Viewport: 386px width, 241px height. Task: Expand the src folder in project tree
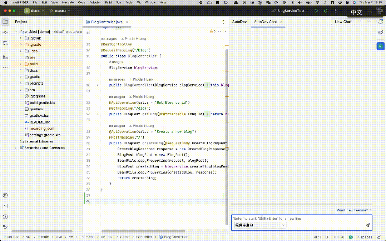(21, 90)
